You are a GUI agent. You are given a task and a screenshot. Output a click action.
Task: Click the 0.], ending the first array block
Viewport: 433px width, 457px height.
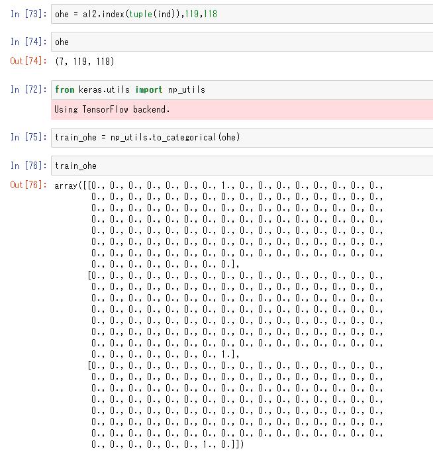(x=230, y=264)
